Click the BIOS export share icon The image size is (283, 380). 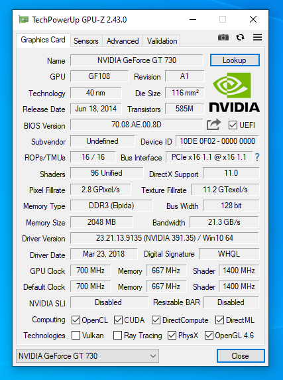213,125
